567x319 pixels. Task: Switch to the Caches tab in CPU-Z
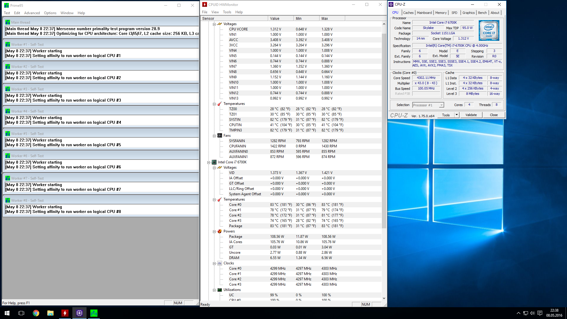pyautogui.click(x=408, y=13)
